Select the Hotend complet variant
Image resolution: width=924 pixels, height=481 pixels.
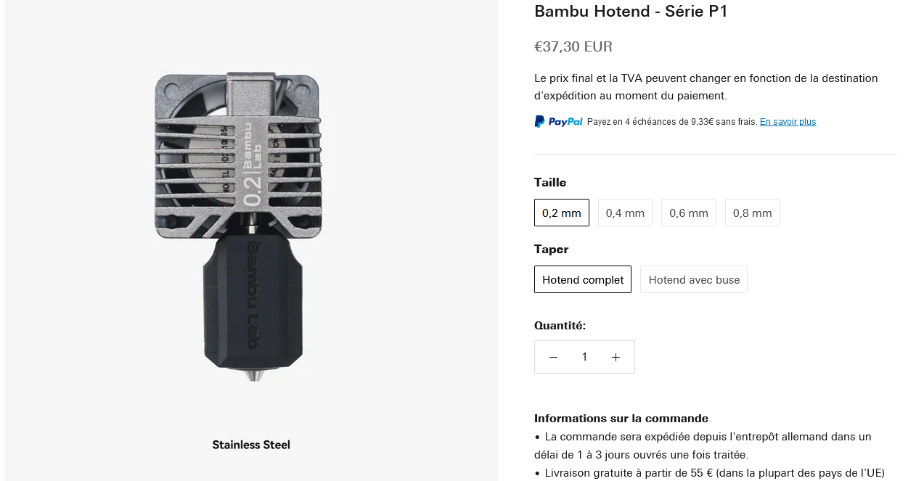(583, 279)
